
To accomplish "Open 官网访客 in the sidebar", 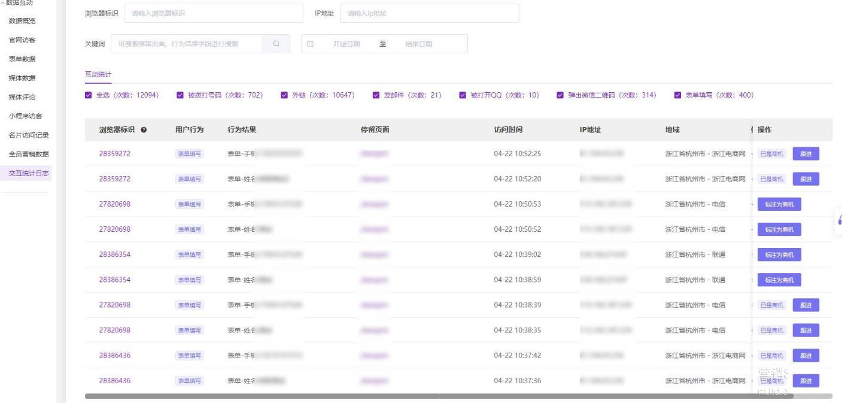I will [22, 40].
